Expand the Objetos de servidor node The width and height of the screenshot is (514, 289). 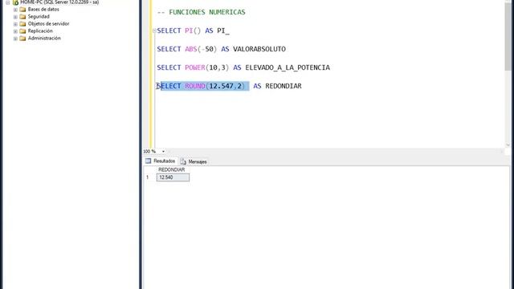(15, 24)
